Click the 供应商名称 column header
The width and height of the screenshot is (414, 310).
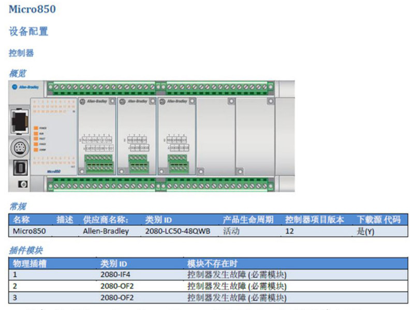click(x=106, y=219)
